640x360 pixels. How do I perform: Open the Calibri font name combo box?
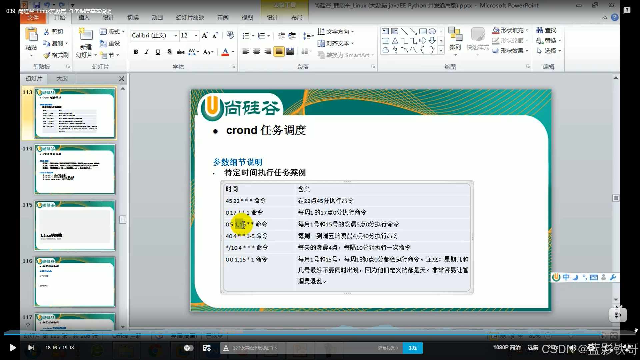tap(154, 35)
